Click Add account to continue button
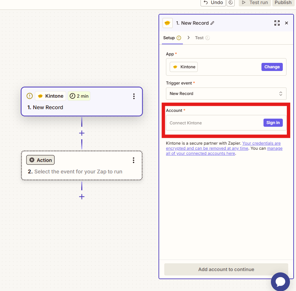The height and width of the screenshot is (291, 296). click(x=226, y=269)
